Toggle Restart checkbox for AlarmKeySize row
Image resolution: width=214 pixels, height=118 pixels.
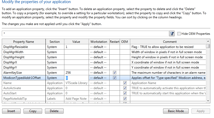click(114, 73)
